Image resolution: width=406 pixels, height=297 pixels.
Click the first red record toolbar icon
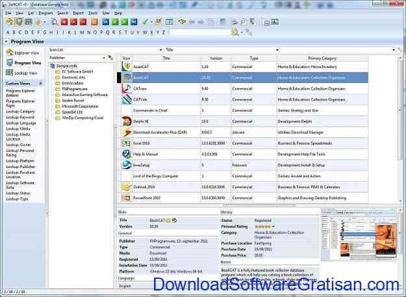click(x=64, y=22)
